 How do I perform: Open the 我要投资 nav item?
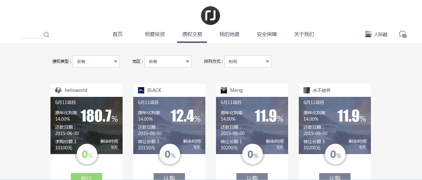click(155, 34)
